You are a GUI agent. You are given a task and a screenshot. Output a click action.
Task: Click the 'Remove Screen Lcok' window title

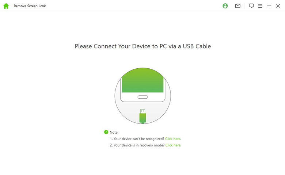tap(30, 6)
